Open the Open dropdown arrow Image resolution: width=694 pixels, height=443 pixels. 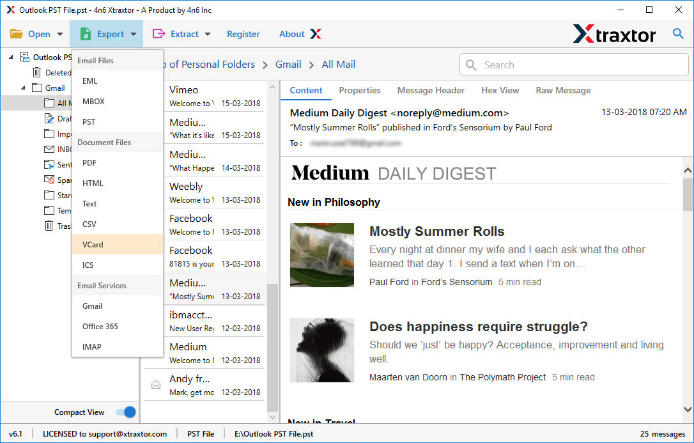pyautogui.click(x=60, y=34)
